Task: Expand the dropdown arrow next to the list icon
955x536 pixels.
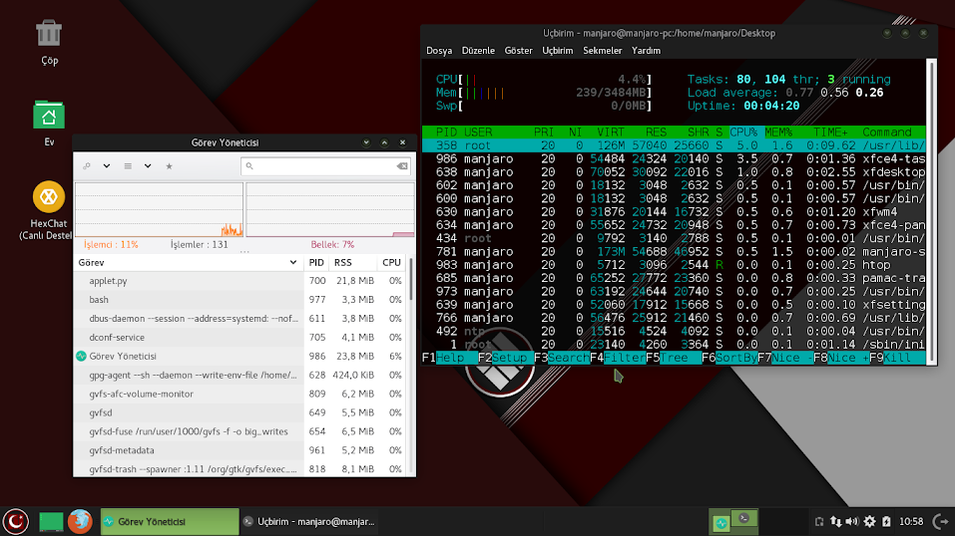Action: [x=148, y=166]
